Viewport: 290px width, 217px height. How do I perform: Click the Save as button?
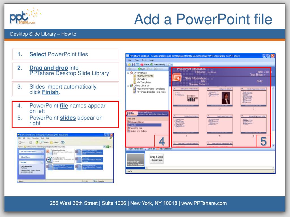point(150,149)
